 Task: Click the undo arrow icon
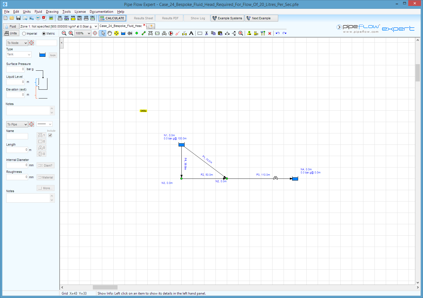tap(278, 33)
